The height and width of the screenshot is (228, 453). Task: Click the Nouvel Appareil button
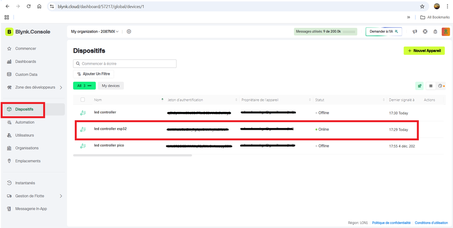(x=424, y=50)
